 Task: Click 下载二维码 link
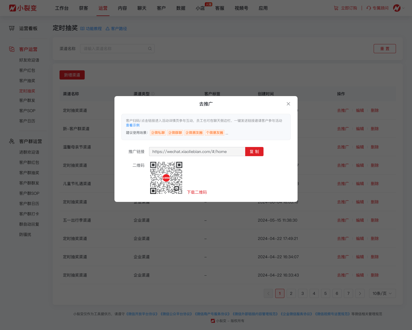pos(197,192)
